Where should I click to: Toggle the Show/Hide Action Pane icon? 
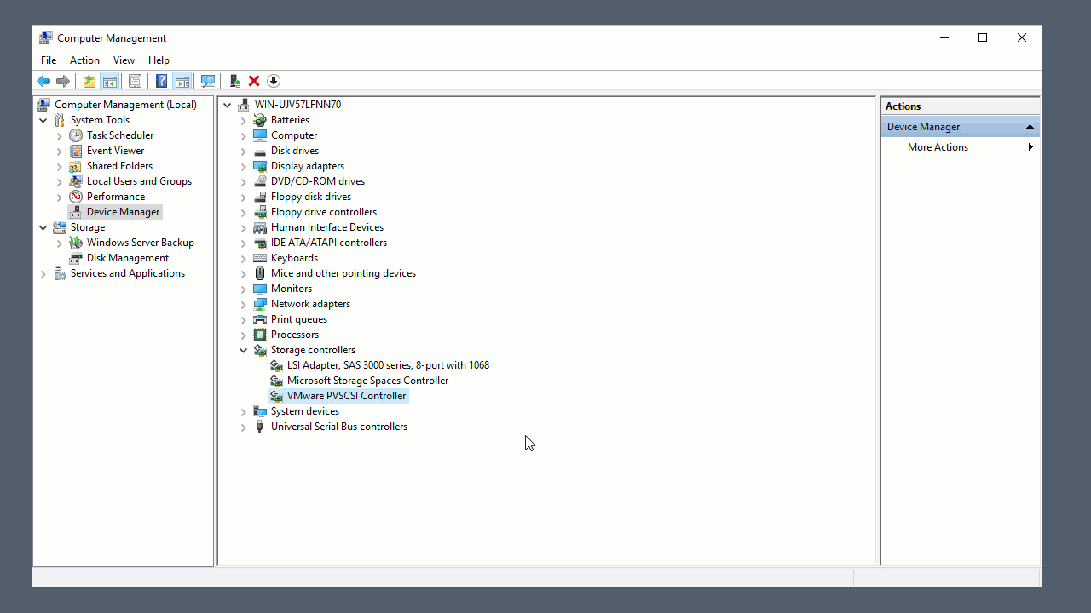[182, 81]
